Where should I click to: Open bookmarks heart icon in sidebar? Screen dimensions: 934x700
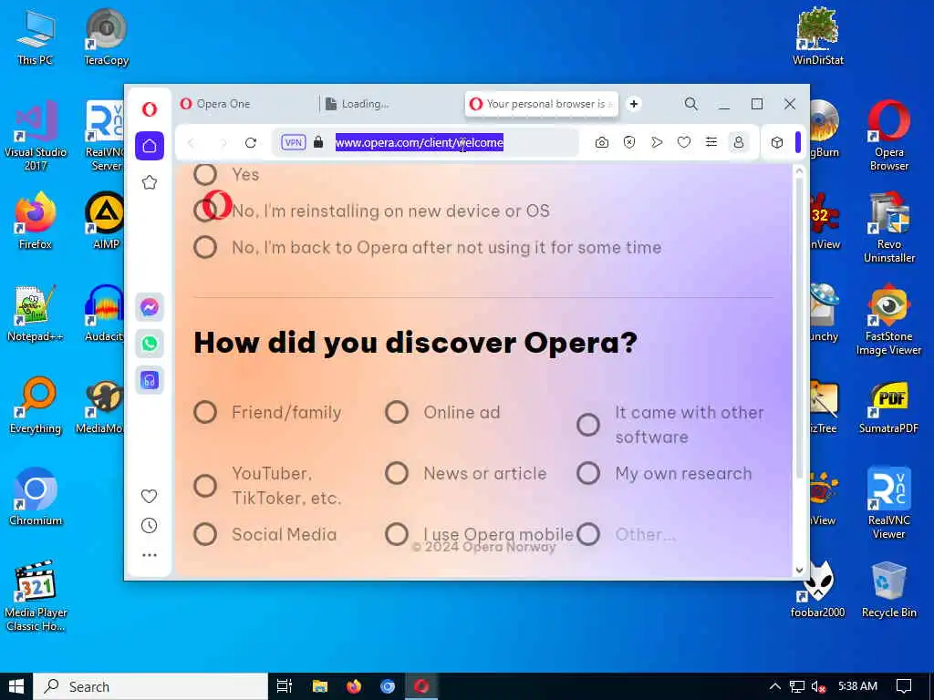point(149,496)
